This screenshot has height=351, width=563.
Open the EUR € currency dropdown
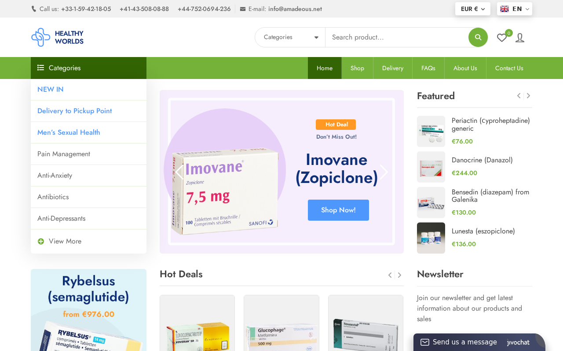tap(473, 9)
